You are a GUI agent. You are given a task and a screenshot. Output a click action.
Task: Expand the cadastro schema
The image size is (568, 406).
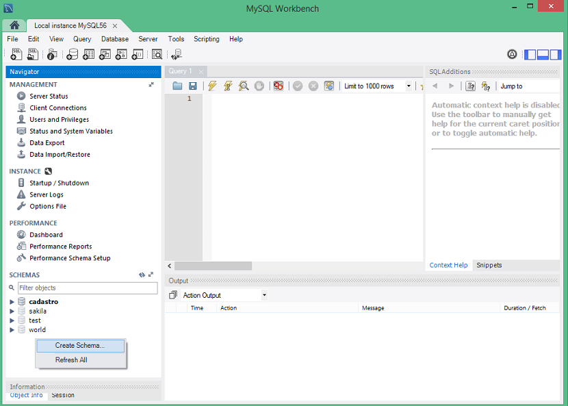tap(12, 302)
